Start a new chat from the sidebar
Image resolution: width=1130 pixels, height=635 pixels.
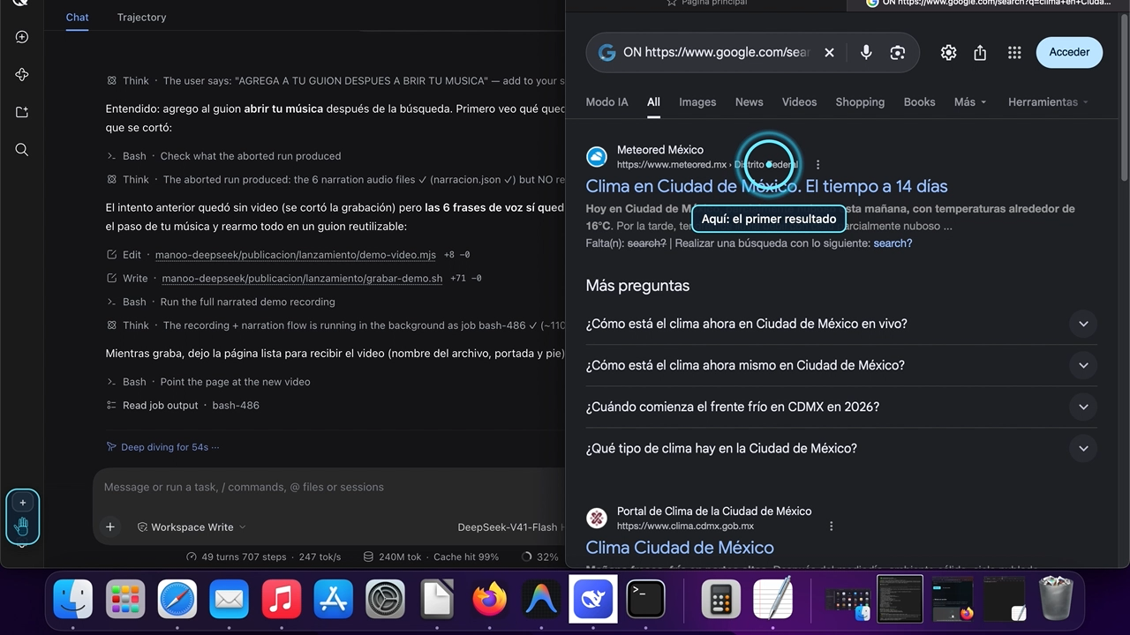click(x=22, y=37)
